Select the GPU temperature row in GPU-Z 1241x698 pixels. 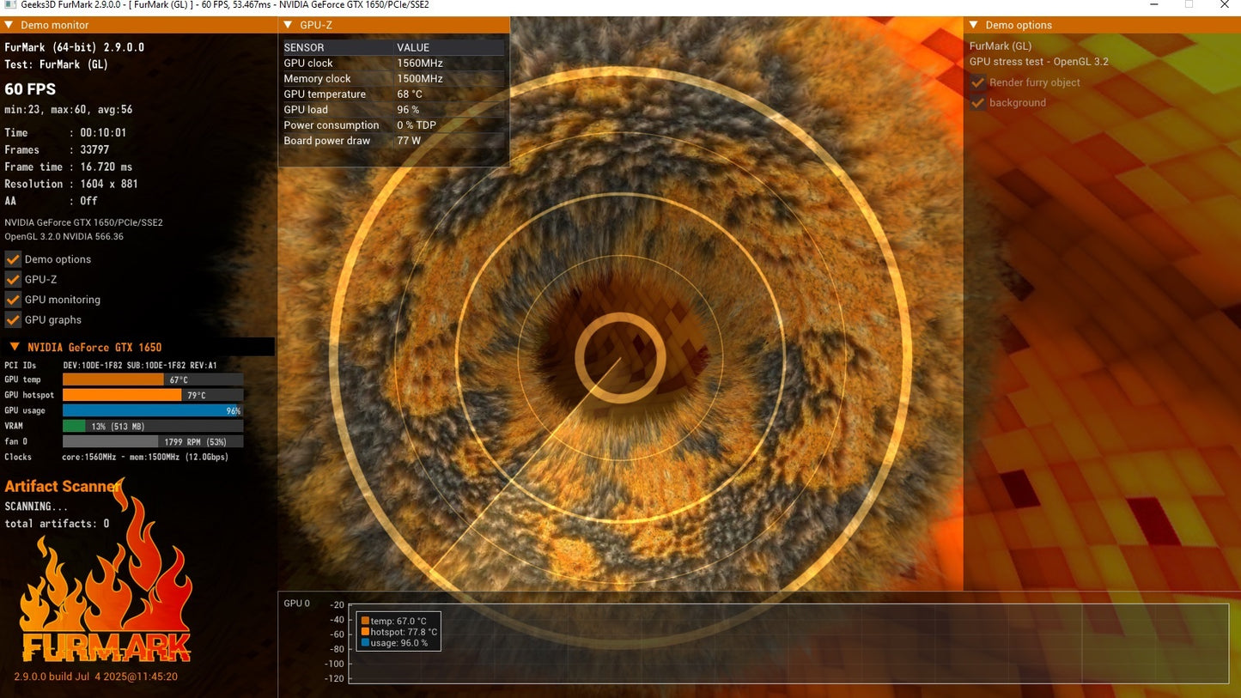click(x=393, y=94)
